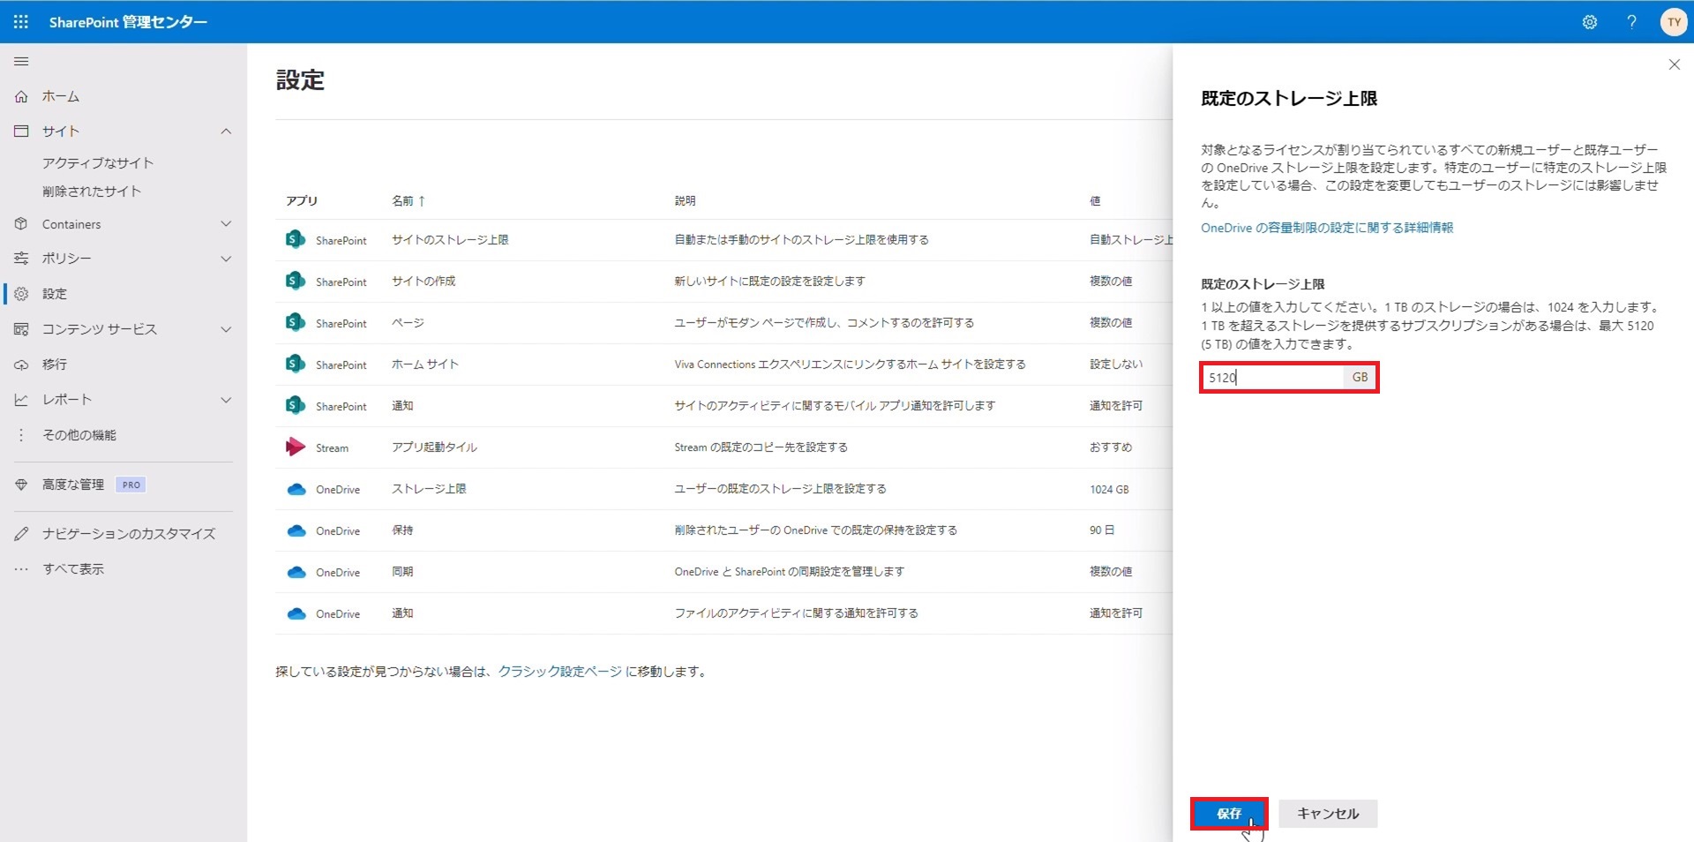Click the pencil icon for navigation customization
Image resolution: width=1694 pixels, height=842 pixels.
point(21,534)
